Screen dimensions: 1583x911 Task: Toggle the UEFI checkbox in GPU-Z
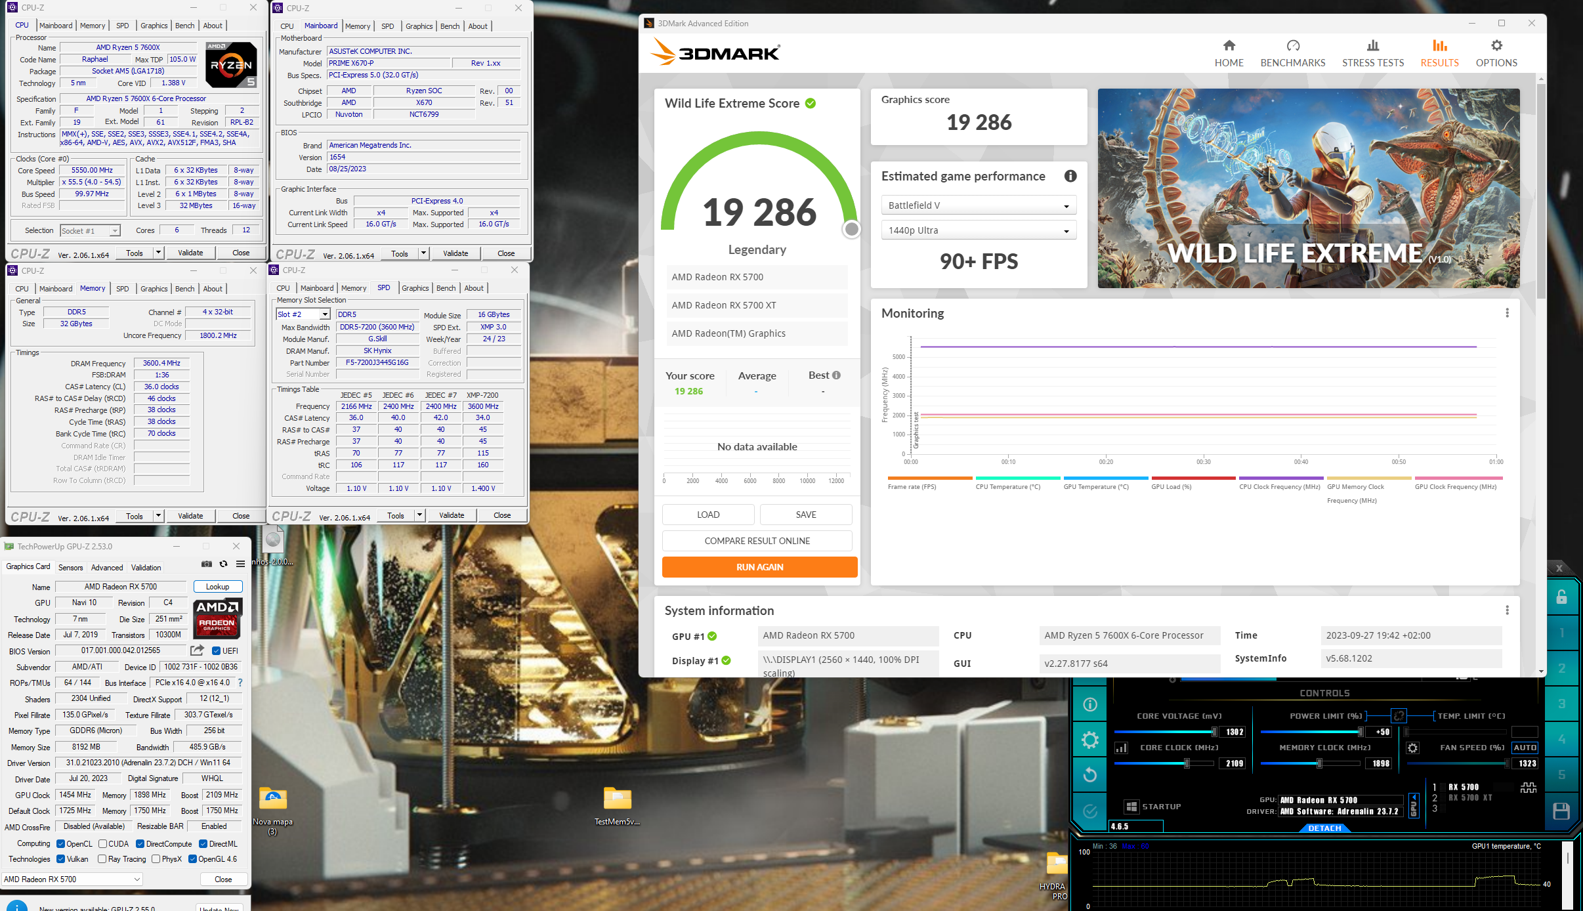tap(216, 651)
